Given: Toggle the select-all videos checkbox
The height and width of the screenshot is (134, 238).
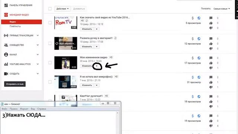Looking at the screenshot, I should click(50, 9).
